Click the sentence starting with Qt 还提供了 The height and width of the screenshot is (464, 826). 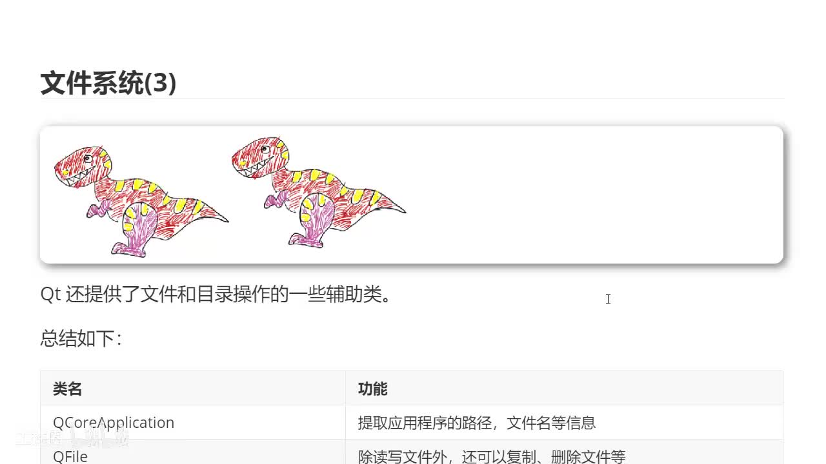[216, 295]
